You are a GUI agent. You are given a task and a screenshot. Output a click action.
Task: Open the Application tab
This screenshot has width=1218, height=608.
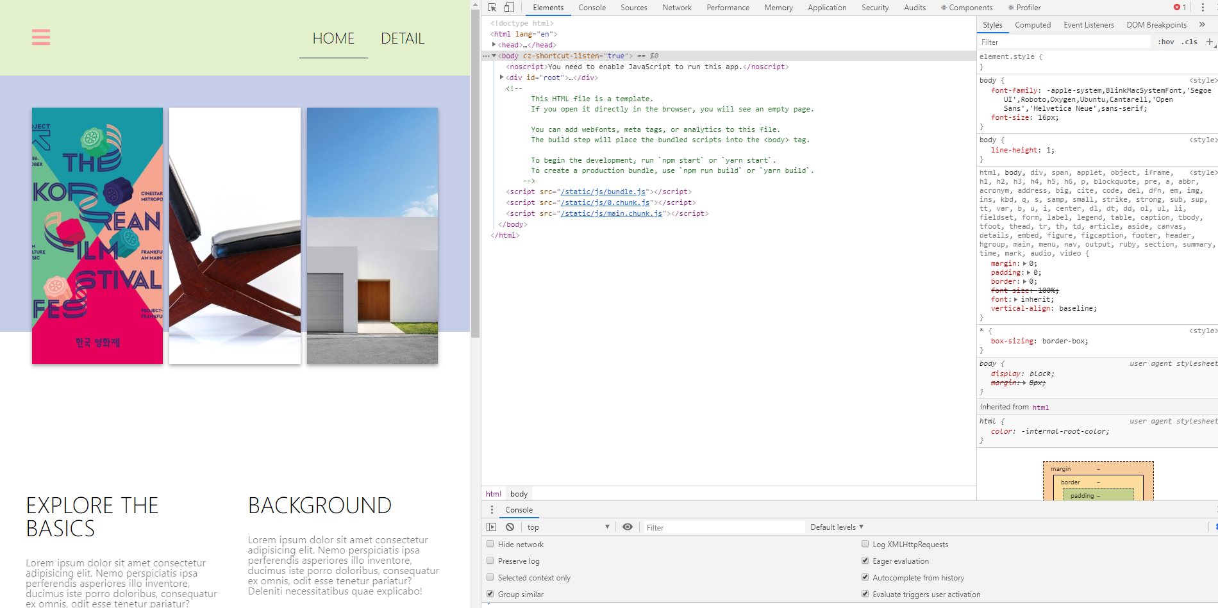pyautogui.click(x=827, y=8)
